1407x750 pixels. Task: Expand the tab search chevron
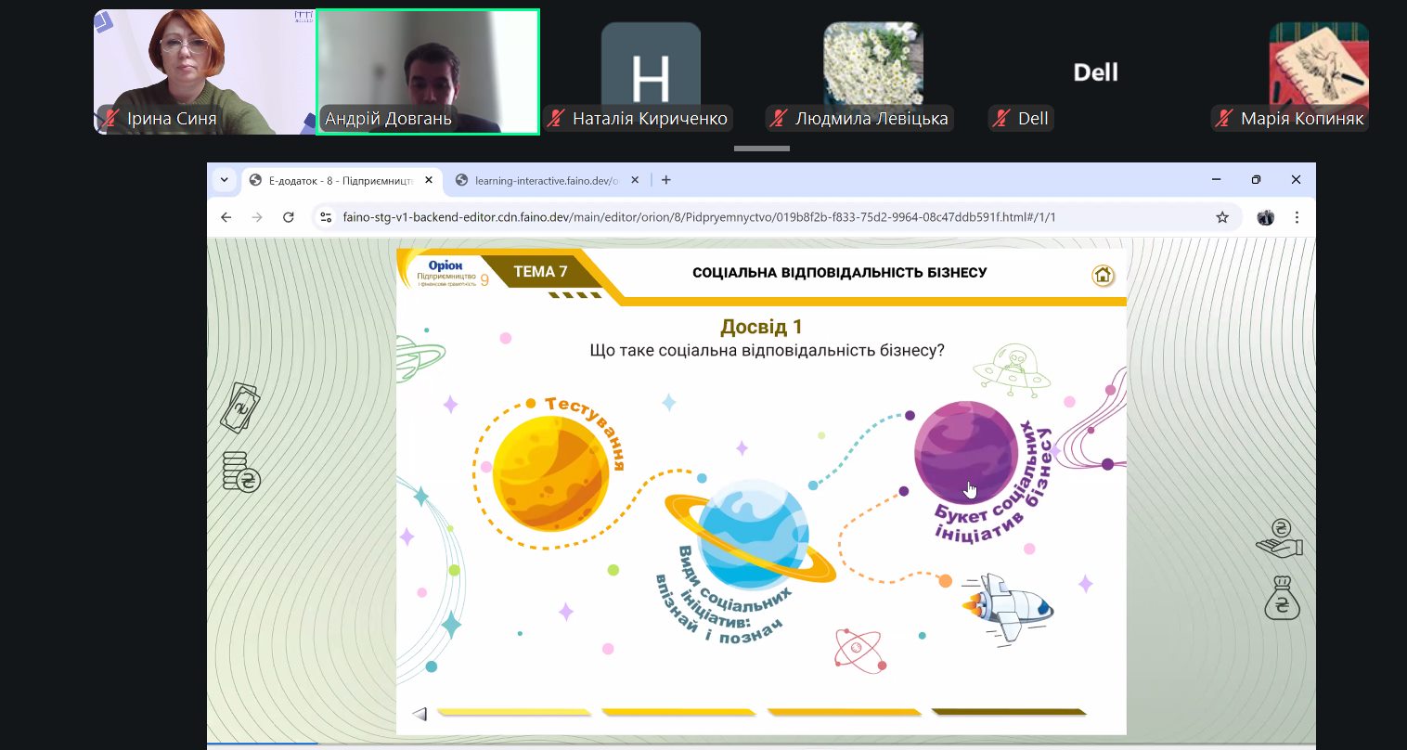(x=224, y=180)
